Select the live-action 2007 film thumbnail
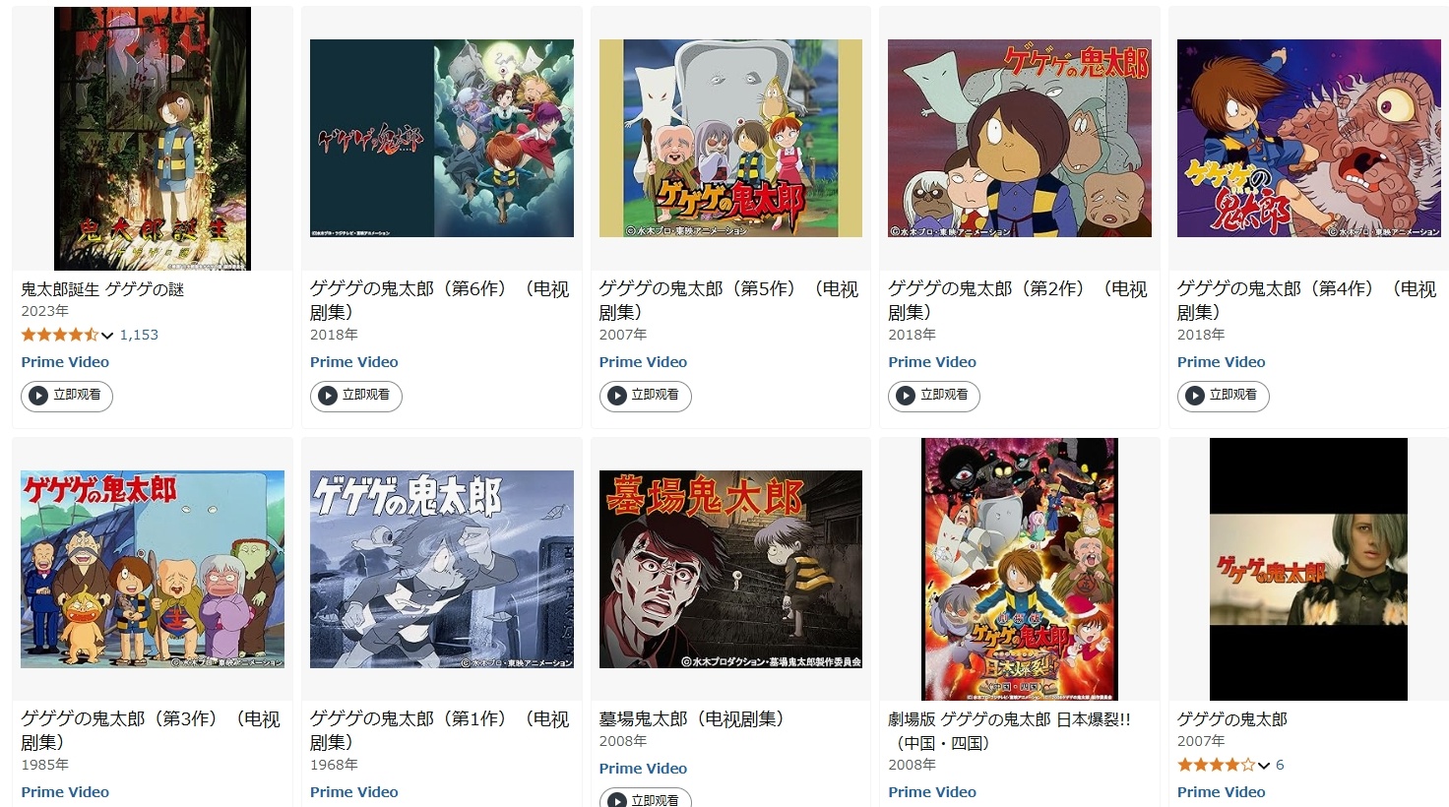Image resolution: width=1449 pixels, height=807 pixels. [x=1308, y=569]
